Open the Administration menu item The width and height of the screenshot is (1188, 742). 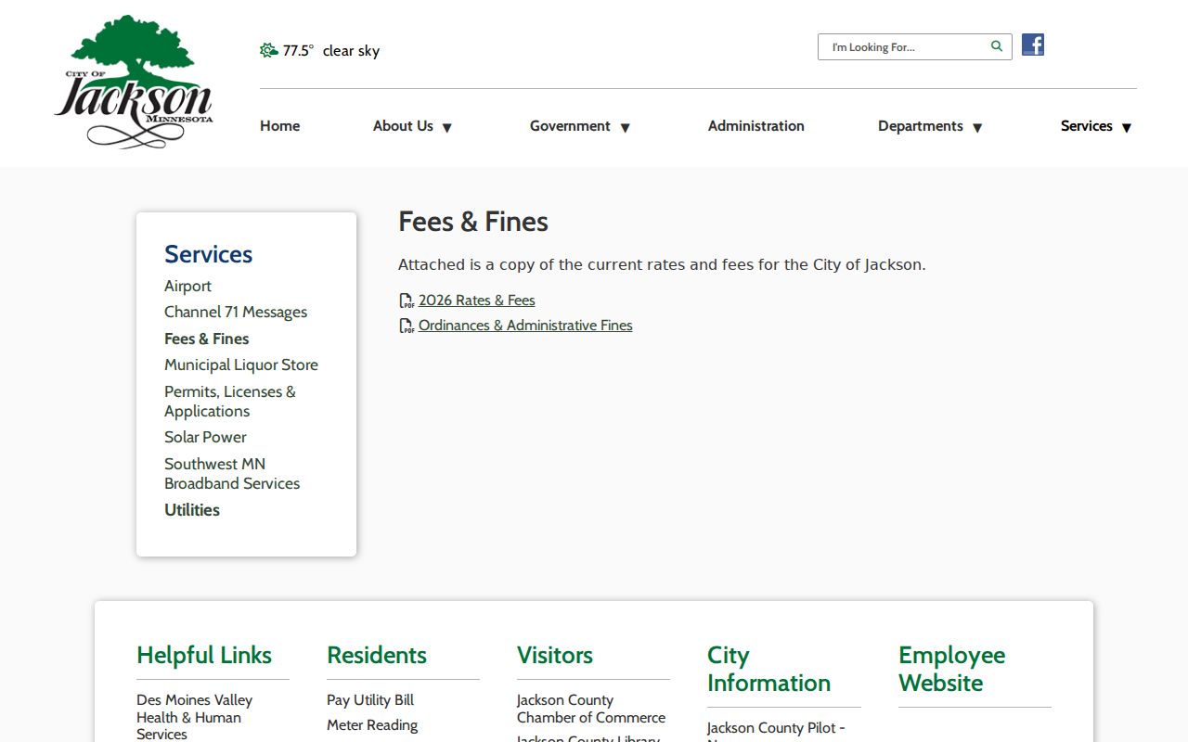pos(756,126)
